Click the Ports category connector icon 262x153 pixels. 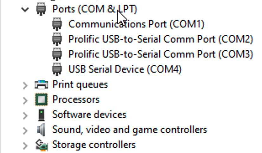coord(41,9)
